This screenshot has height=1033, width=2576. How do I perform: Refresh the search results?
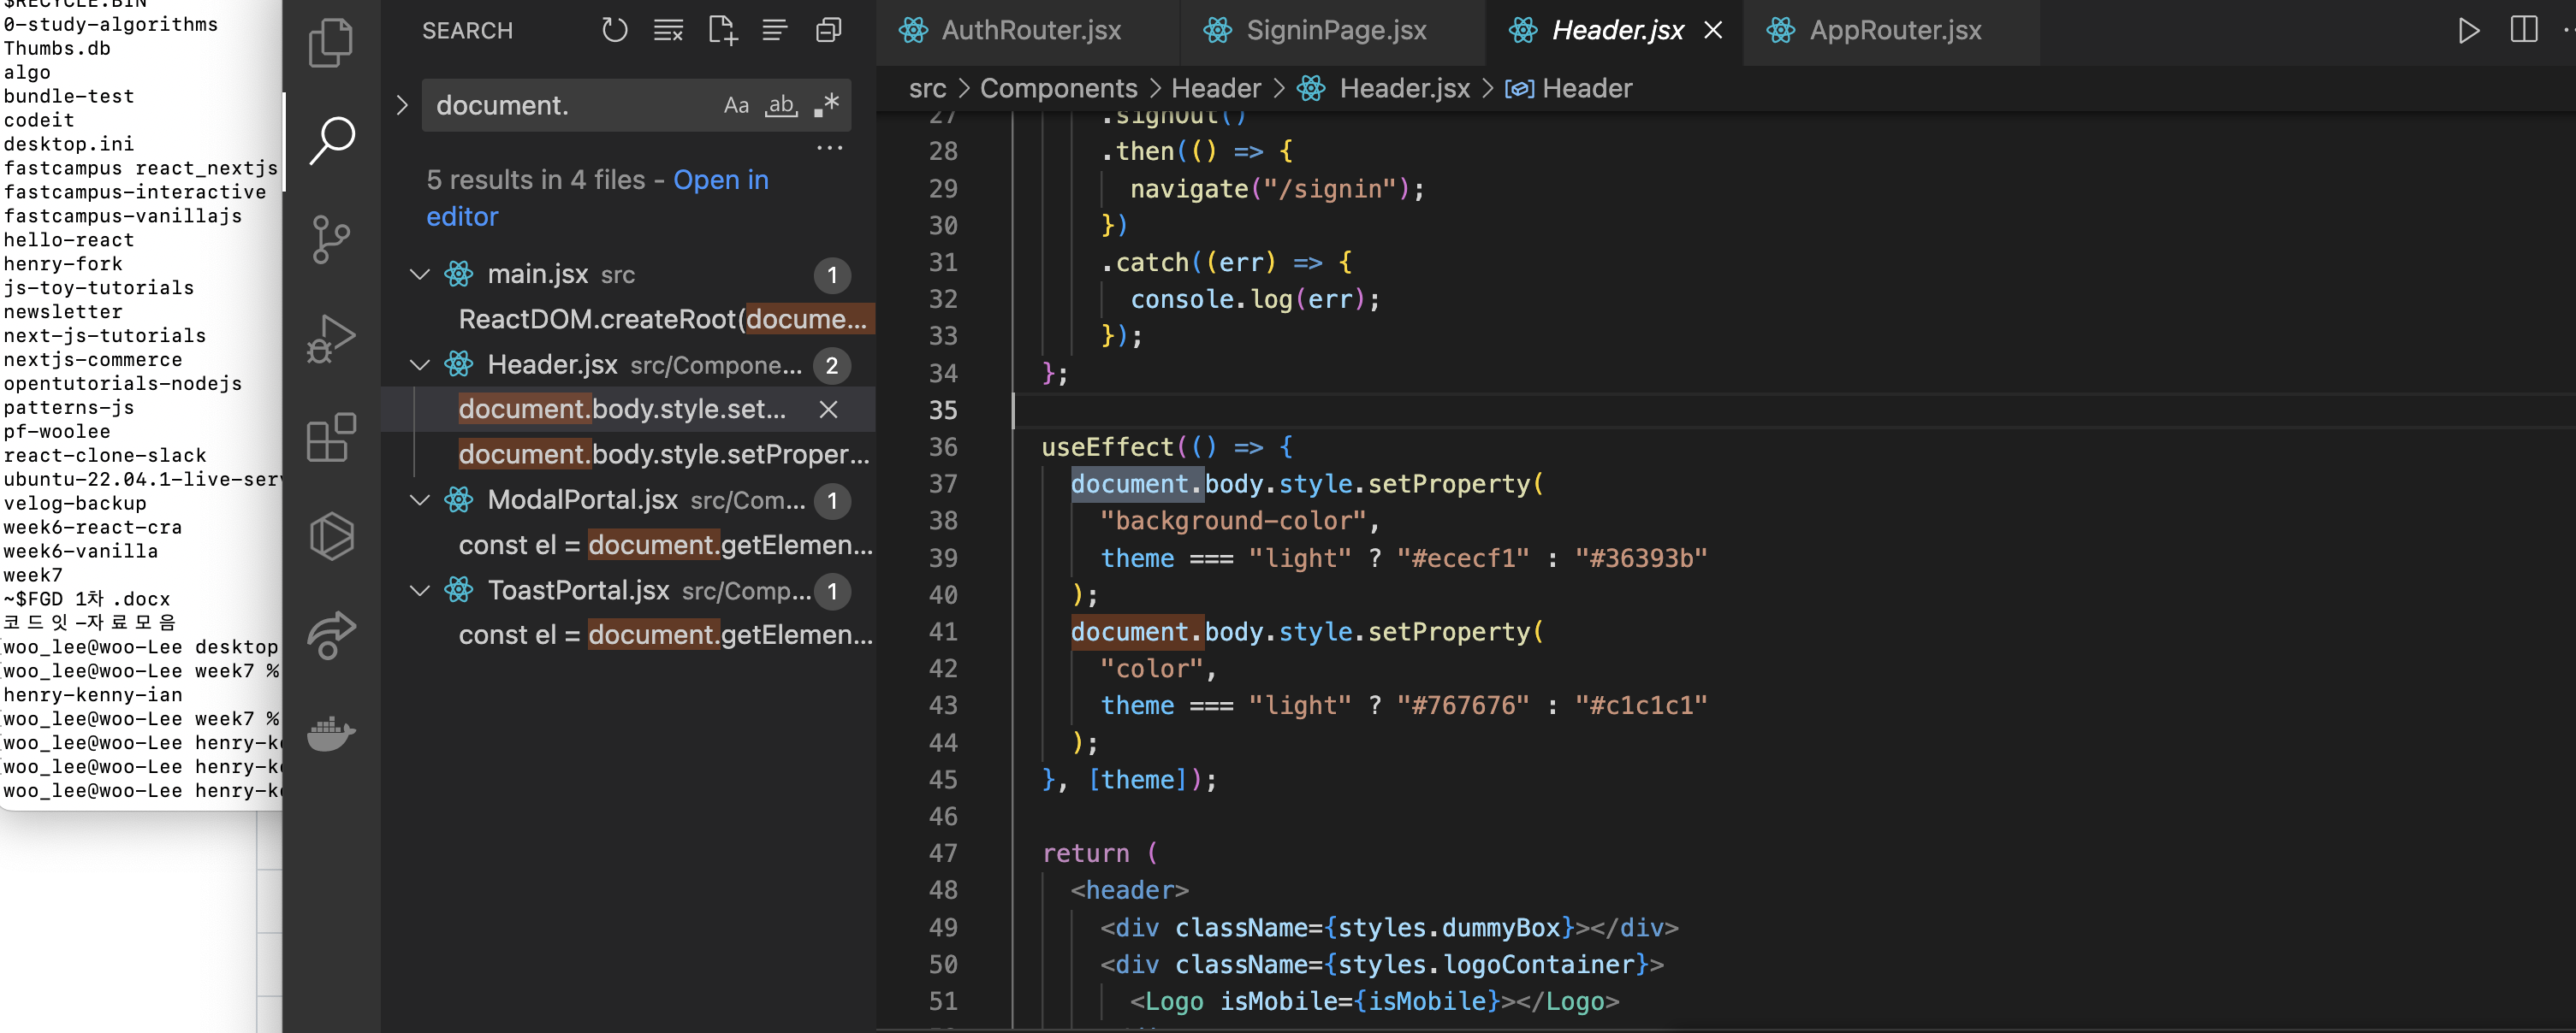point(614,30)
